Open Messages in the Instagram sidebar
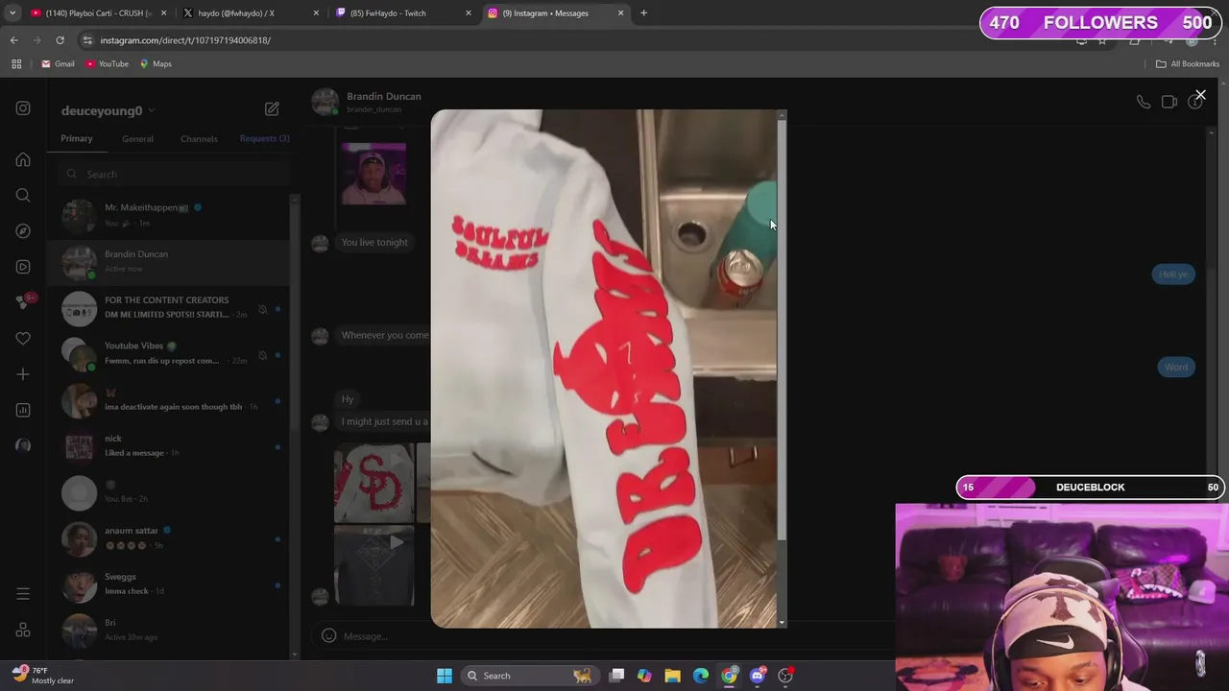 point(23,302)
